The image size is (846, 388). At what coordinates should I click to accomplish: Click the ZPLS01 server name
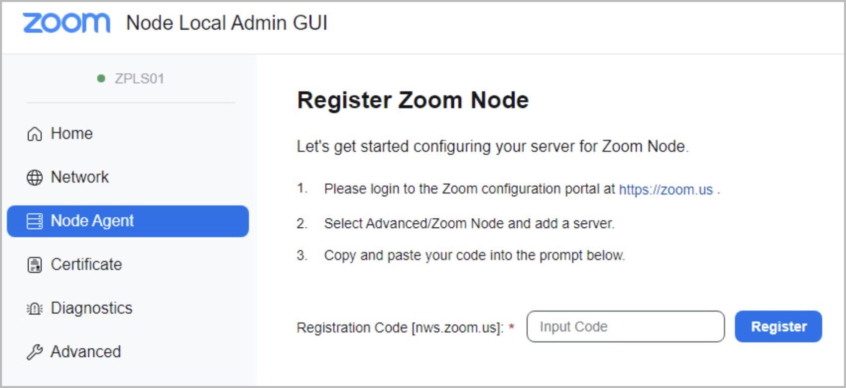[x=139, y=78]
